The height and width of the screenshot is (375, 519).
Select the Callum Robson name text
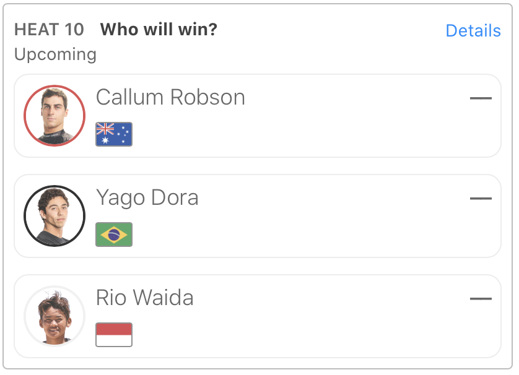tap(170, 97)
